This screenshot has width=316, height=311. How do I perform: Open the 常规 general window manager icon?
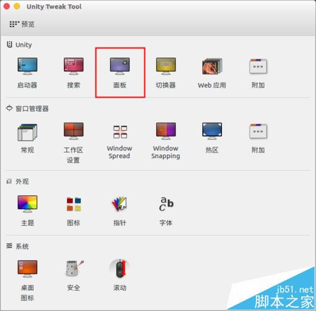click(27, 132)
